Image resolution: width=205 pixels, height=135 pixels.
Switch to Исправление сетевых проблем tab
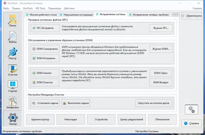149,15
